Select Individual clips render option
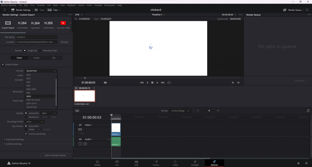The height and width of the screenshot is (167, 312). click(40, 50)
